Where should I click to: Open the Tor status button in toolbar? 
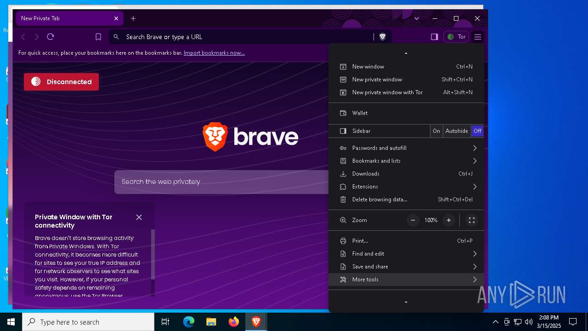pos(456,37)
